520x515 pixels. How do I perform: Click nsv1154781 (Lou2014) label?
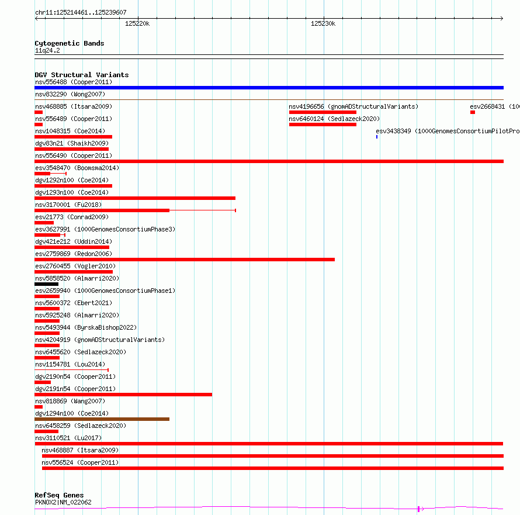[70, 364]
